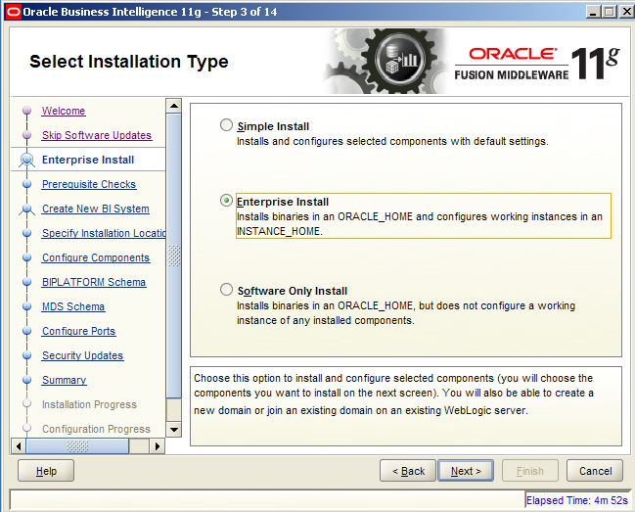
Task: Go back with the Back button
Action: coord(408,471)
